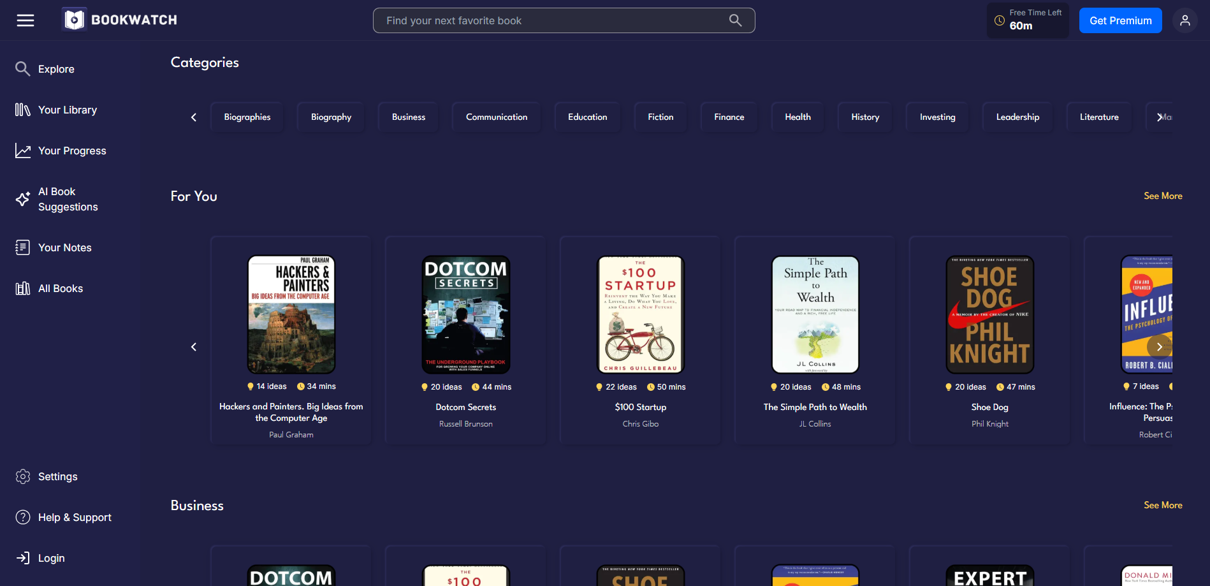Click the BookWatch logo icon
The image size is (1210, 586).
tap(75, 19)
